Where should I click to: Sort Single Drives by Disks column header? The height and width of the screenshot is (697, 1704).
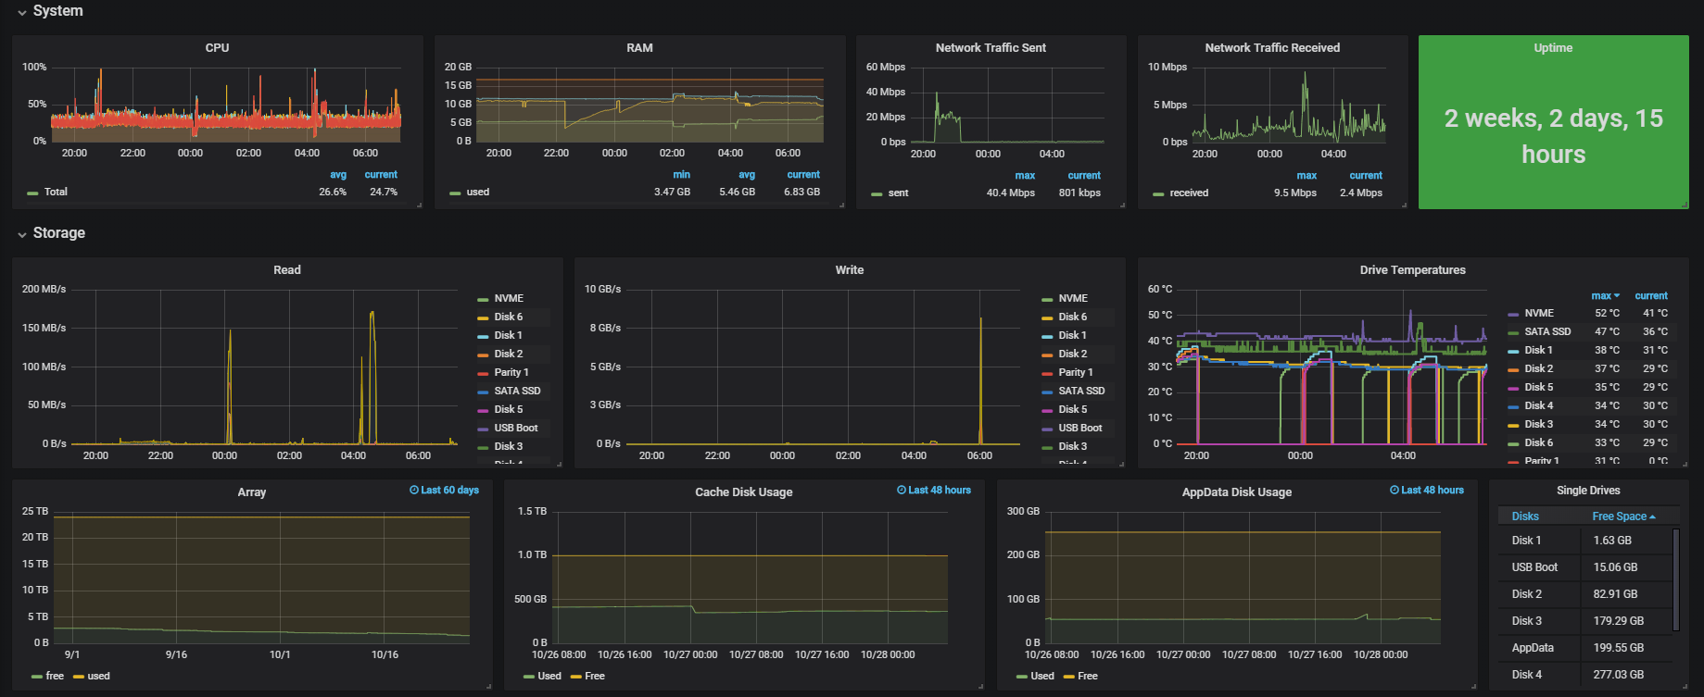click(1525, 517)
